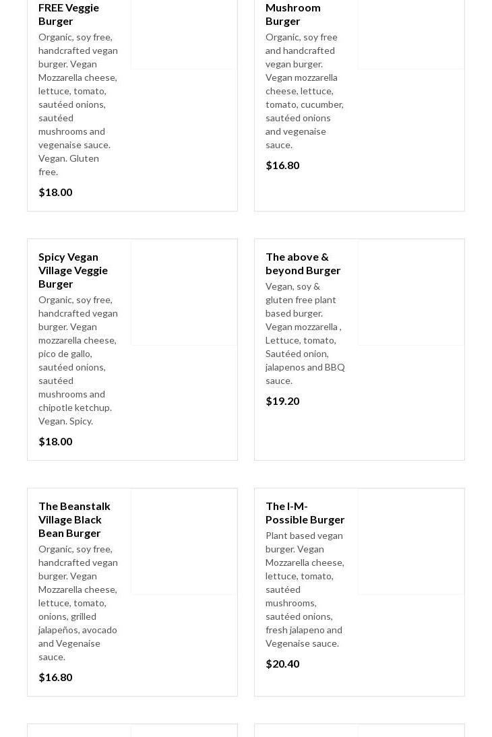
Task: Click the $20.40 price on I-M-Possible Burger
Action: (282, 664)
